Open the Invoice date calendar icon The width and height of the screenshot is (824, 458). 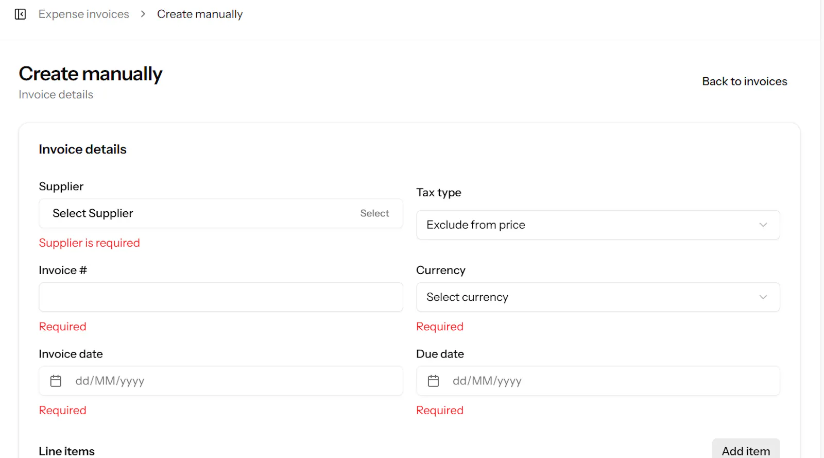click(x=56, y=381)
